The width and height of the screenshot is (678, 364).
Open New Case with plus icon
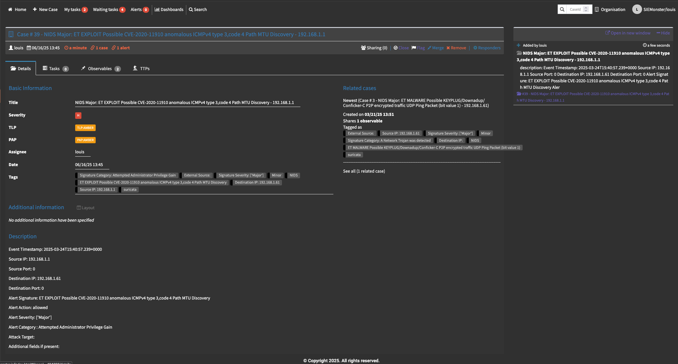click(35, 10)
